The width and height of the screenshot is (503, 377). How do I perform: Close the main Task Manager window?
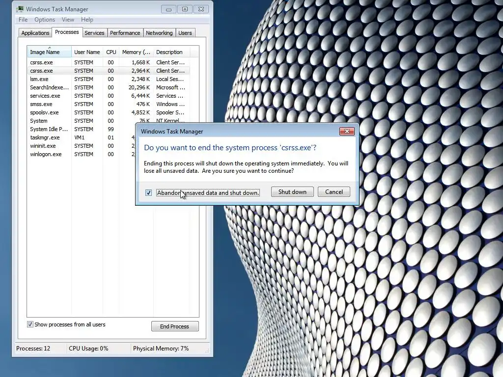pyautogui.click(x=201, y=9)
